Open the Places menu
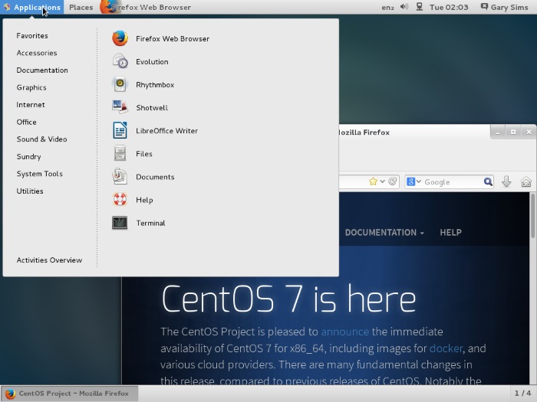 (81, 7)
